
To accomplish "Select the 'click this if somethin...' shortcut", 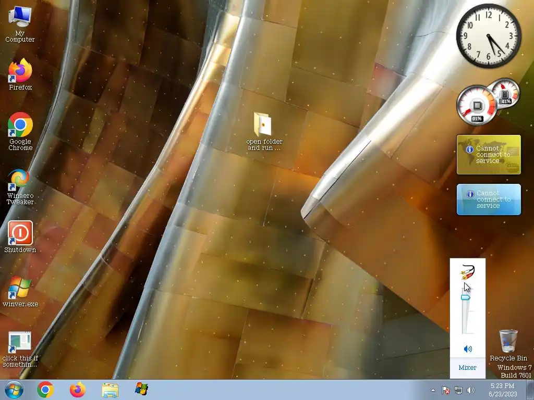I will coord(20,349).
